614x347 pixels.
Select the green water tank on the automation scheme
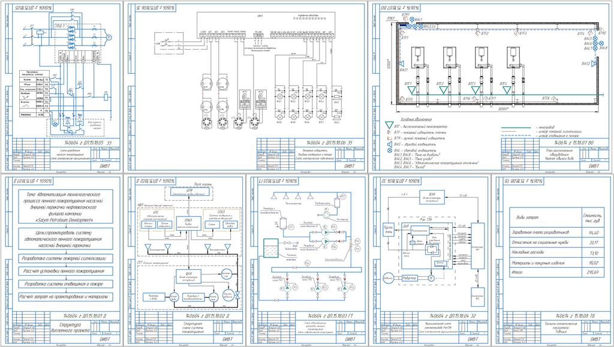(x=270, y=248)
